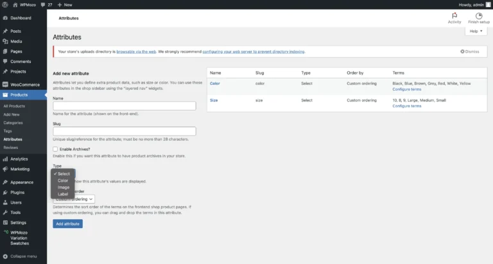Click the WordPress logo icon
This screenshot has height=264, width=493.
pos(5,4)
